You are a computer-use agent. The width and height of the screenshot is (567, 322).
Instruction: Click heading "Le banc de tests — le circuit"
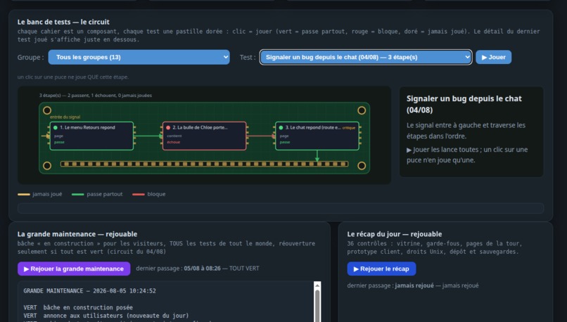click(x=63, y=22)
